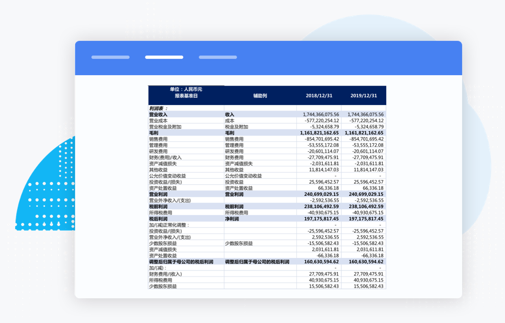Click the 毛利 row label

click(154, 133)
